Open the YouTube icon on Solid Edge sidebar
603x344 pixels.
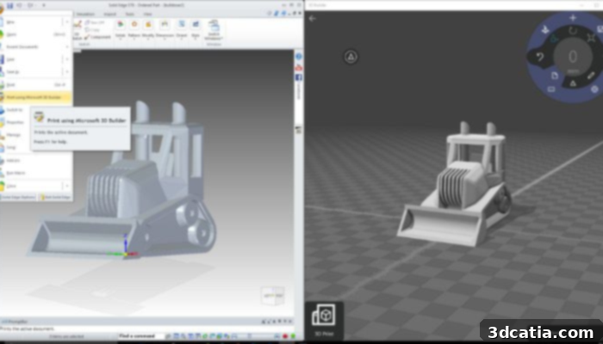pos(298,68)
